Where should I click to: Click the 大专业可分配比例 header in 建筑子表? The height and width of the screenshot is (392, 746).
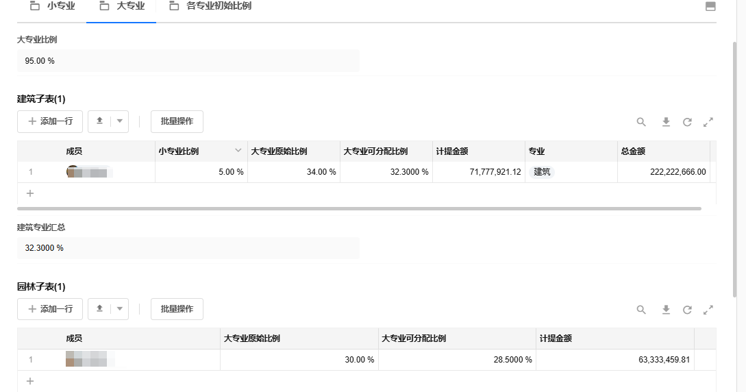click(x=386, y=151)
